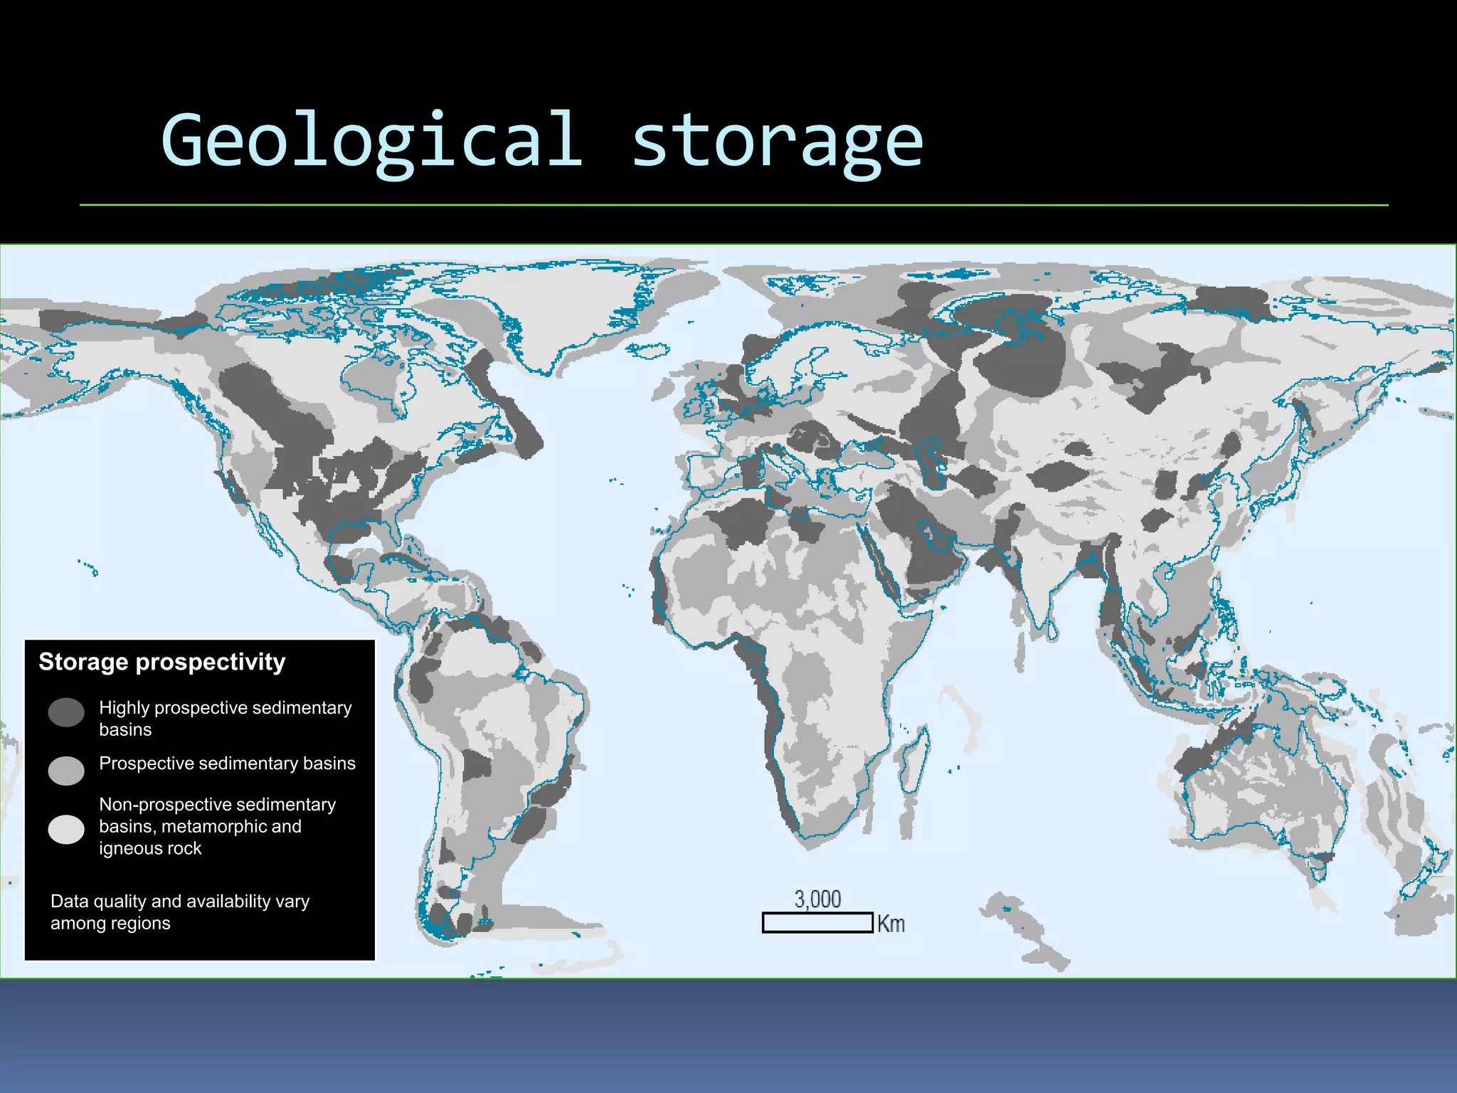Click the Prospective sedimentary basins gray swatch
1457x1093 pixels.
pos(66,771)
